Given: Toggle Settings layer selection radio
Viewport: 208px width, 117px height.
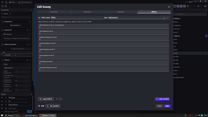Looking at the screenshot, I should [6, 98].
